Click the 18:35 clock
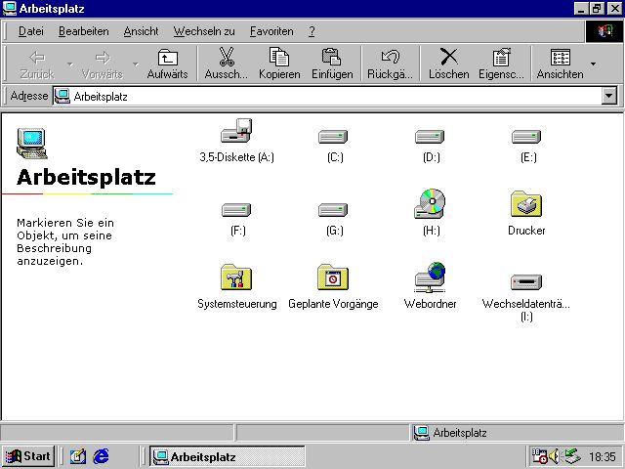 point(603,456)
